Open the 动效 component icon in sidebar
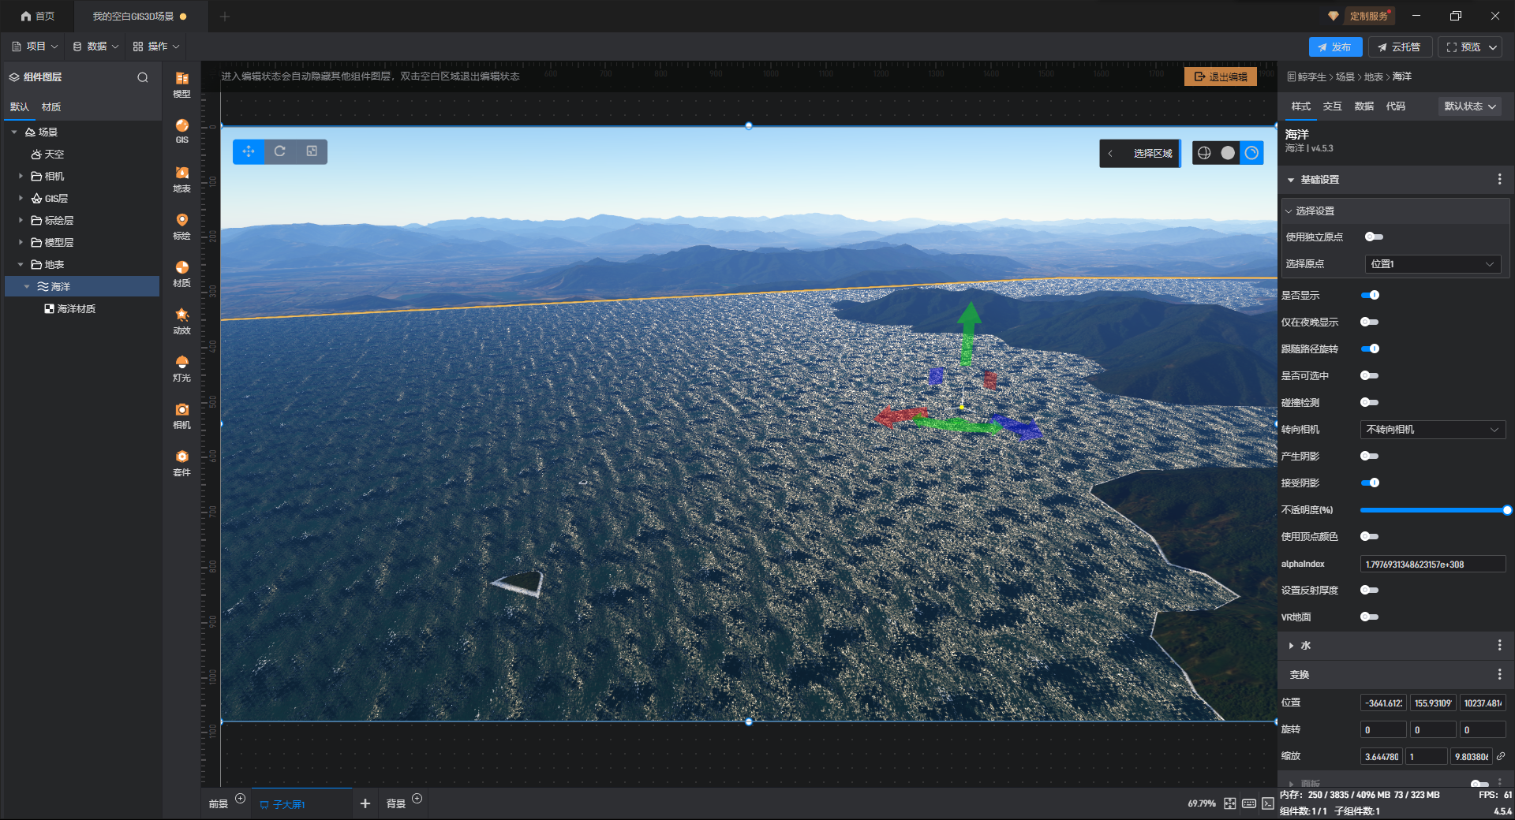Image resolution: width=1515 pixels, height=820 pixels. pos(181,321)
